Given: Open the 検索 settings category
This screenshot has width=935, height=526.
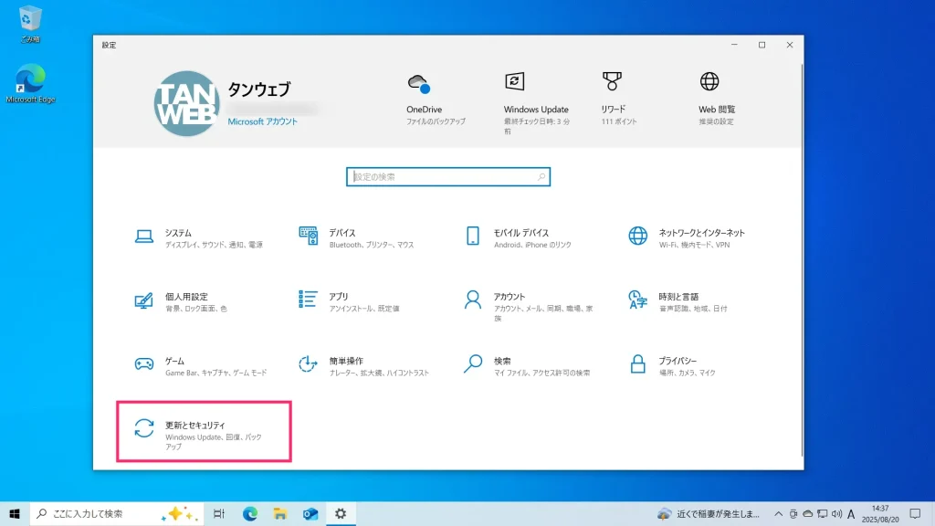Looking at the screenshot, I should click(x=527, y=366).
